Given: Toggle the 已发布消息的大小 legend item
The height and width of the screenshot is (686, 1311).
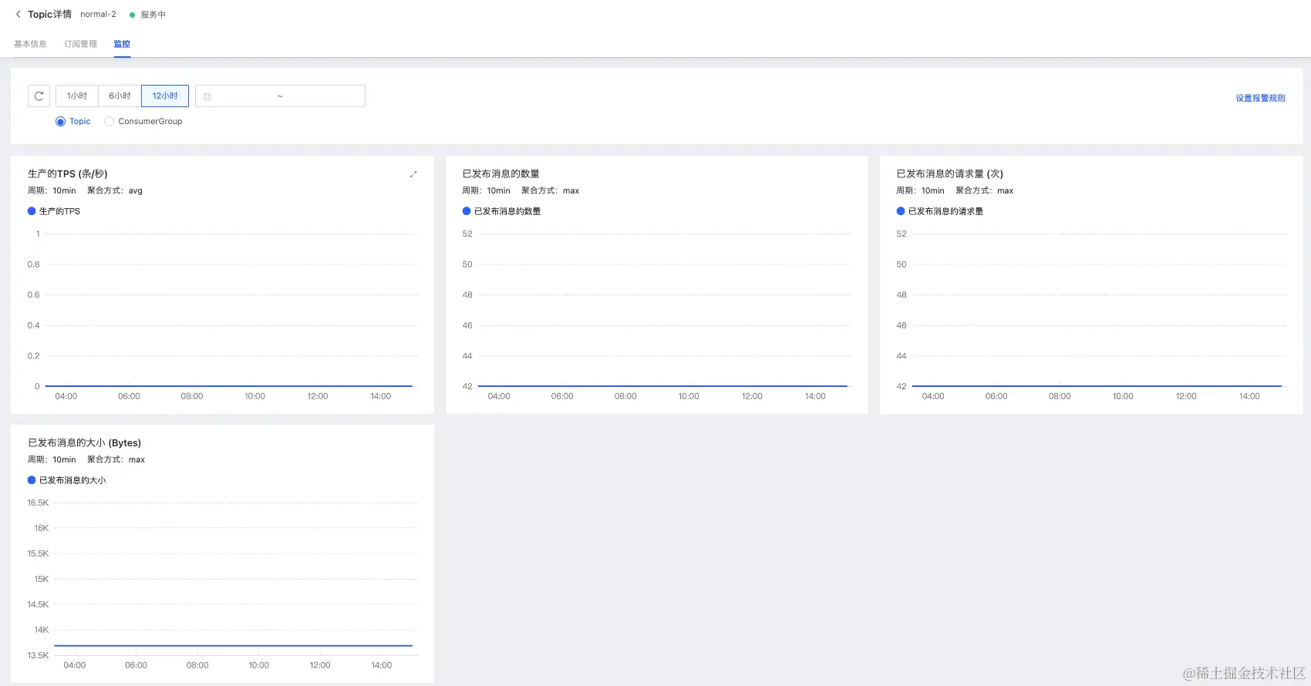Looking at the screenshot, I should 66,480.
